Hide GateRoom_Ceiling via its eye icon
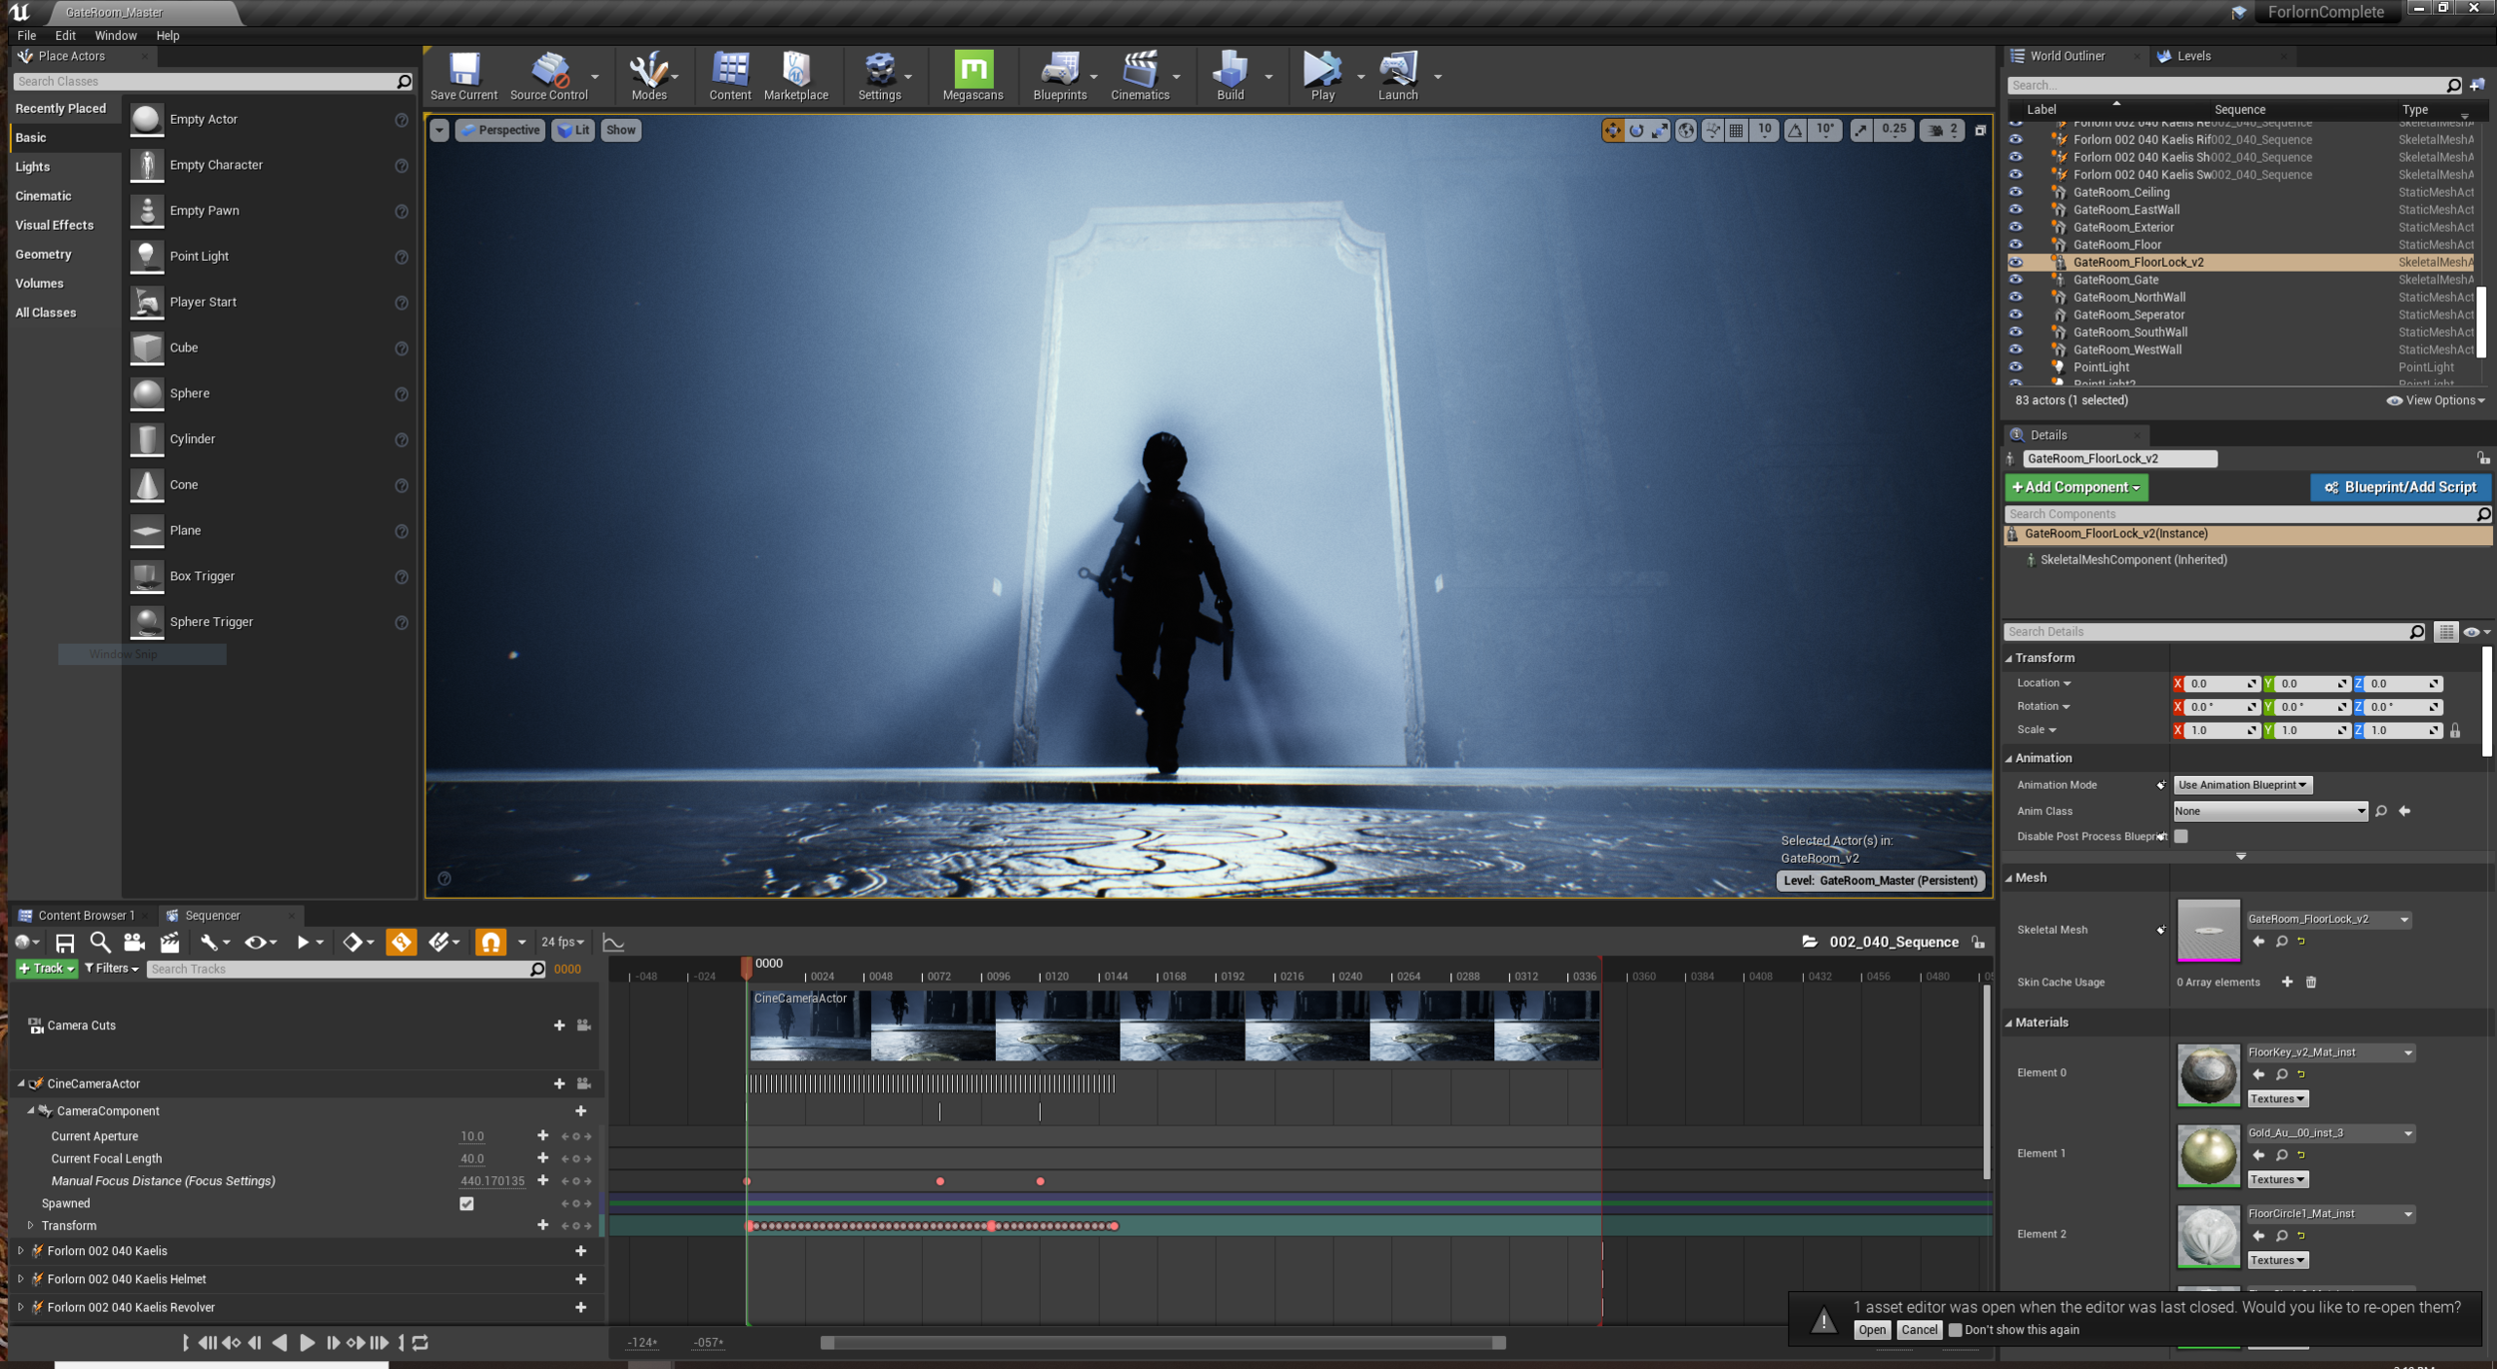This screenshot has width=2497, height=1369. 2016,192
